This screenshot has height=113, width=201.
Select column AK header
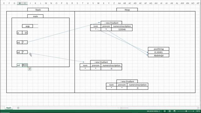coord(172,3)
